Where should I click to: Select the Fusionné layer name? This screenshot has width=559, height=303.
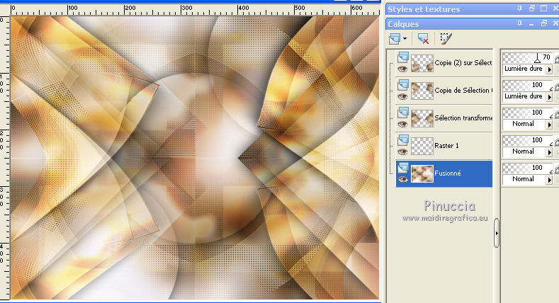click(x=448, y=173)
